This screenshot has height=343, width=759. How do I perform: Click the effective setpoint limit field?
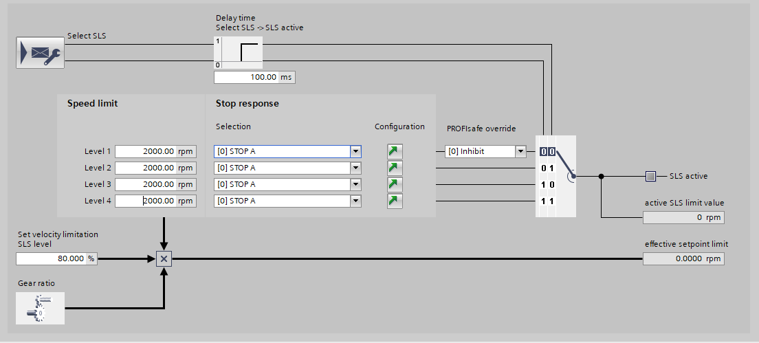[x=683, y=259]
